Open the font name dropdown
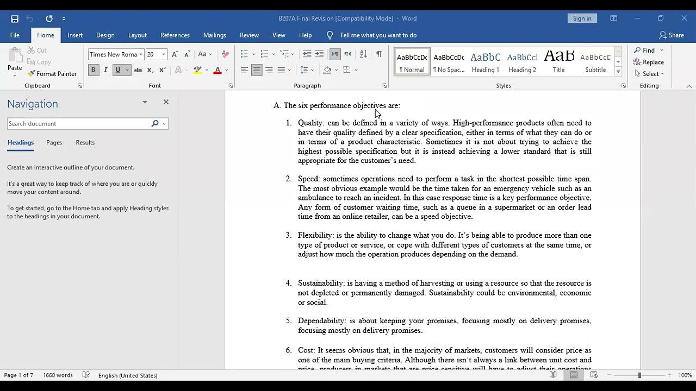This screenshot has height=391, width=696. tap(141, 54)
